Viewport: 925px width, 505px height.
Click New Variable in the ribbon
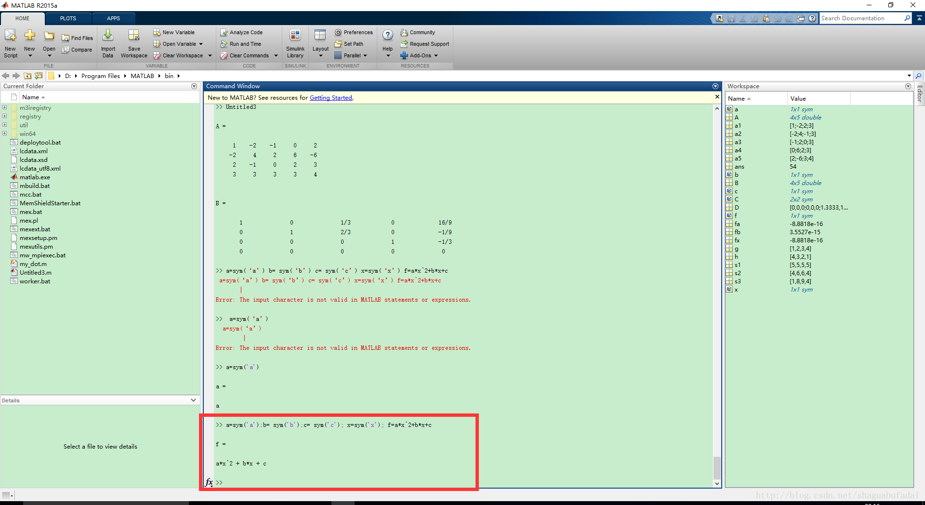point(174,32)
